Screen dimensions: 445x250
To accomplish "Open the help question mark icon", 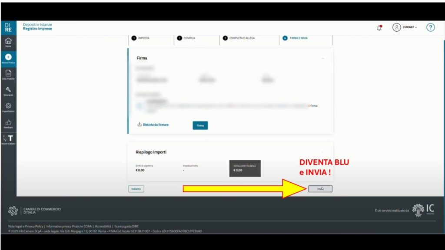I will tap(430, 27).
